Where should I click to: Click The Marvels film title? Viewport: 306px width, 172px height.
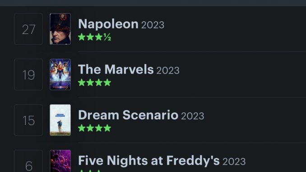point(116,70)
